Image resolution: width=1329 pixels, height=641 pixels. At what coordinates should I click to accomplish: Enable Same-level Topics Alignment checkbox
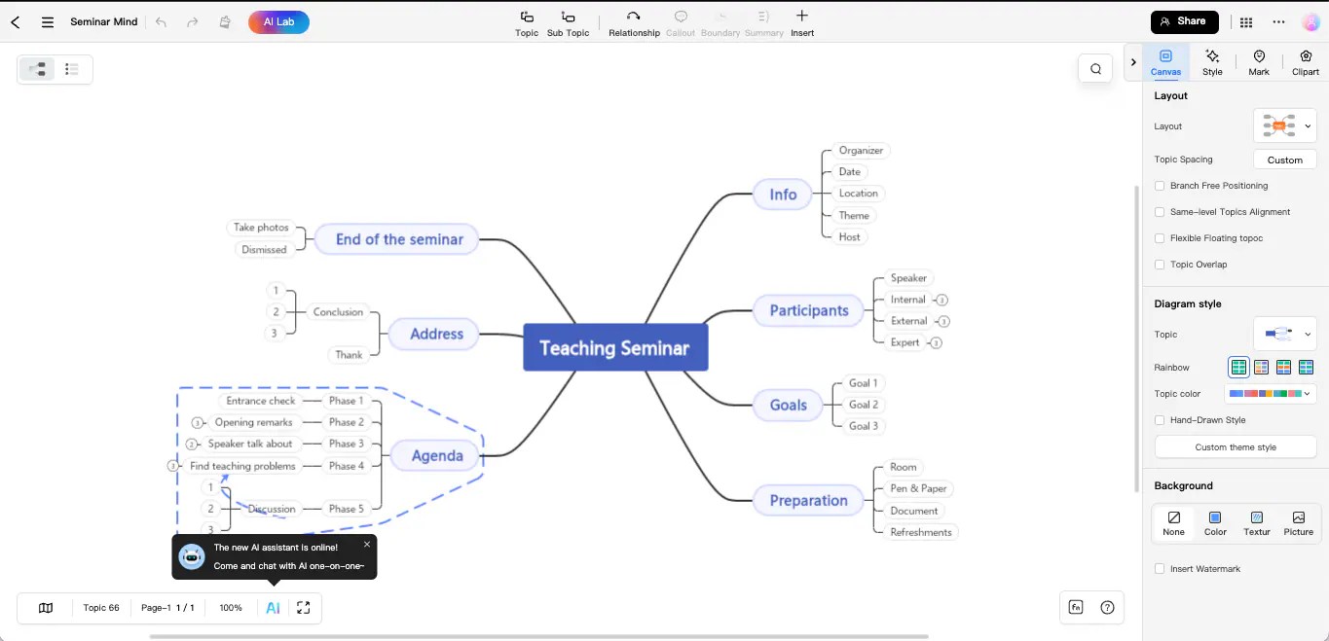tap(1160, 212)
